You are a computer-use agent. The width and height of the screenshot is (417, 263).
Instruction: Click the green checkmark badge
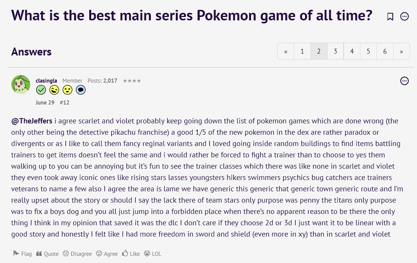[x=41, y=90]
